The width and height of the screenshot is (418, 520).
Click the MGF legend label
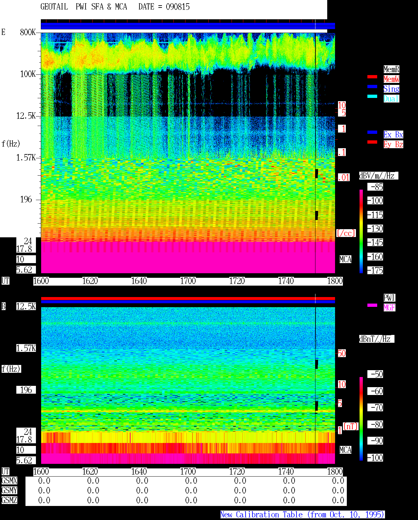click(x=389, y=307)
